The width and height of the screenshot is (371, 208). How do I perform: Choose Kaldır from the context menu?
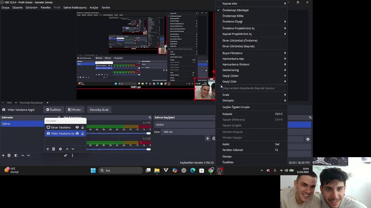(x=252, y=144)
